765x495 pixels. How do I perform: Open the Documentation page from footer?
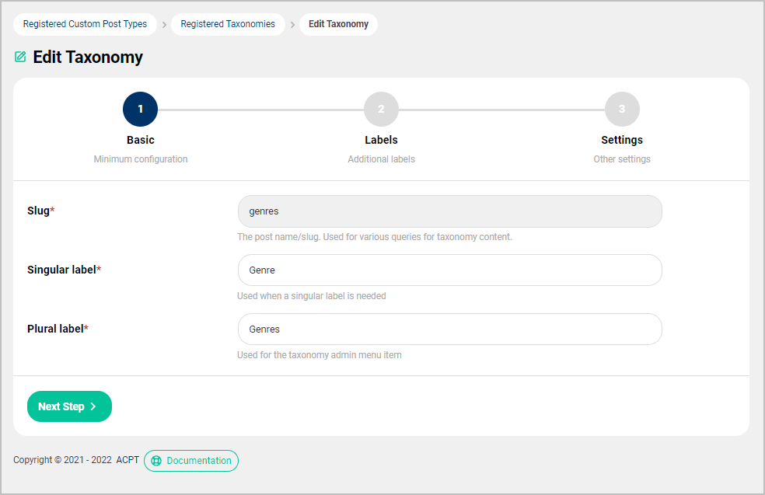(191, 461)
